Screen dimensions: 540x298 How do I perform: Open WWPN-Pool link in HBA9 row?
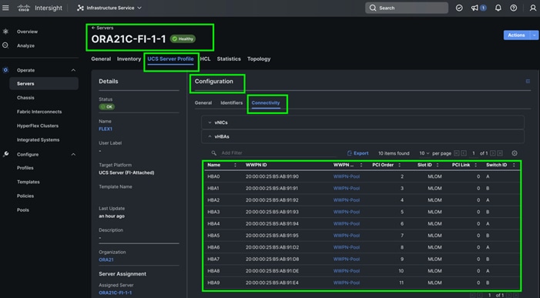pyautogui.click(x=347, y=283)
